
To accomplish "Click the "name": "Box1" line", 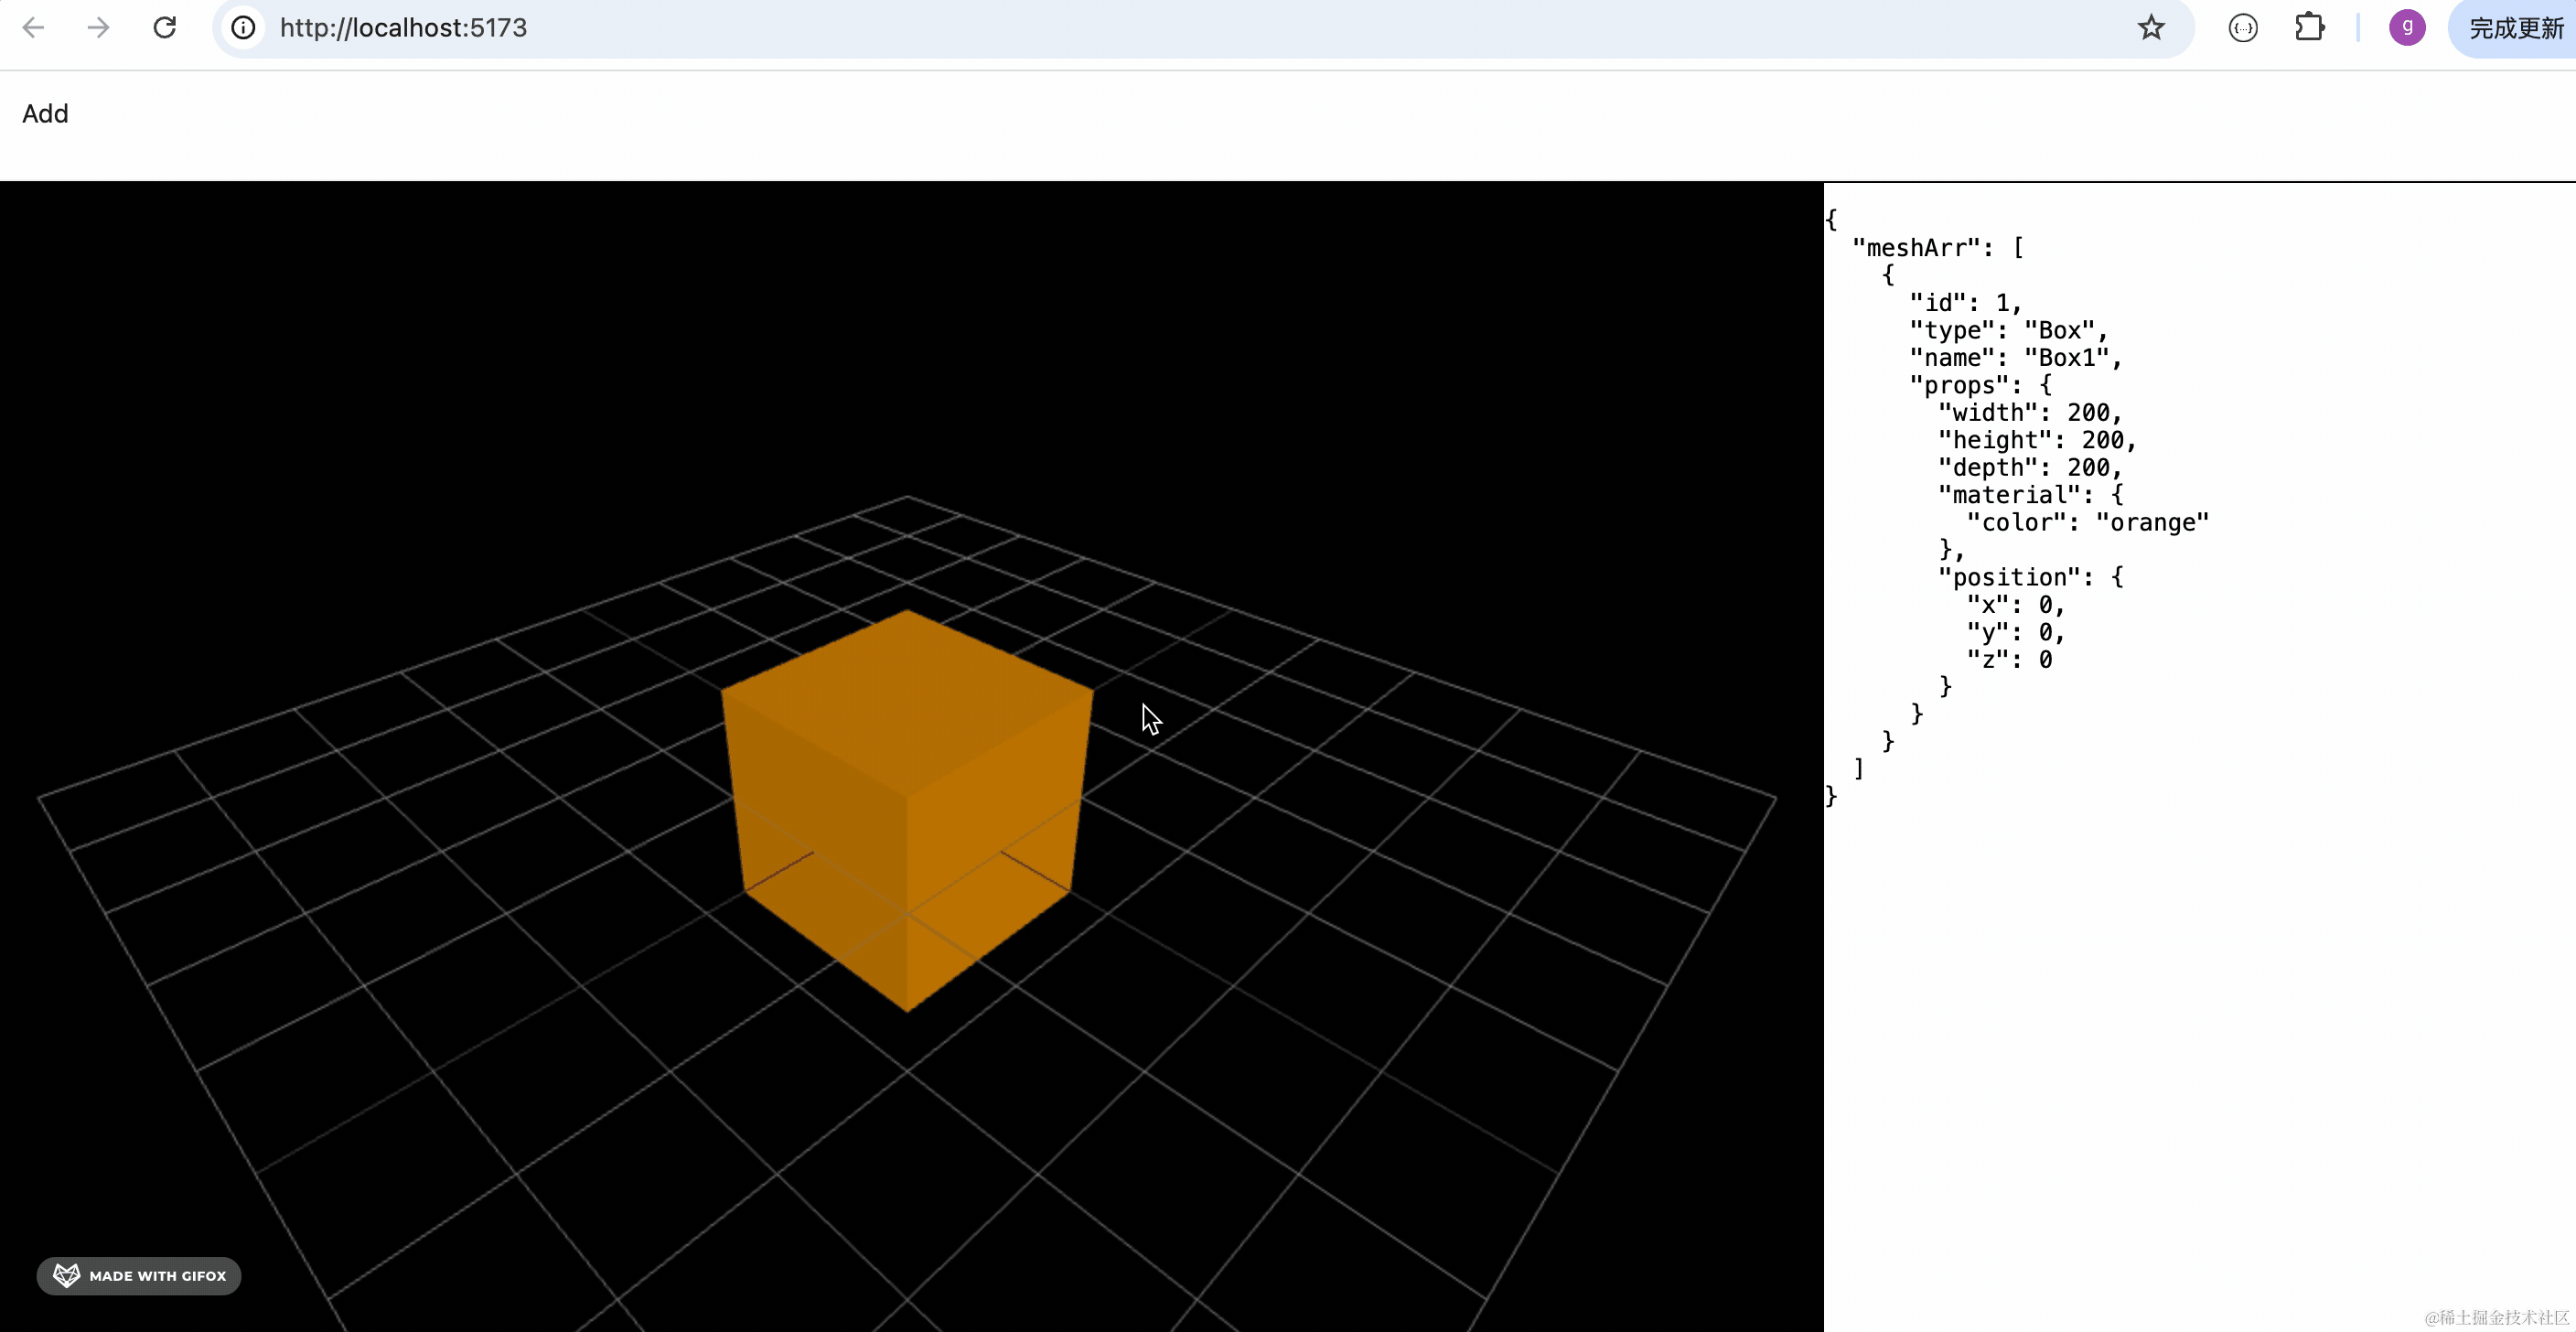I will pyautogui.click(x=2016, y=358).
